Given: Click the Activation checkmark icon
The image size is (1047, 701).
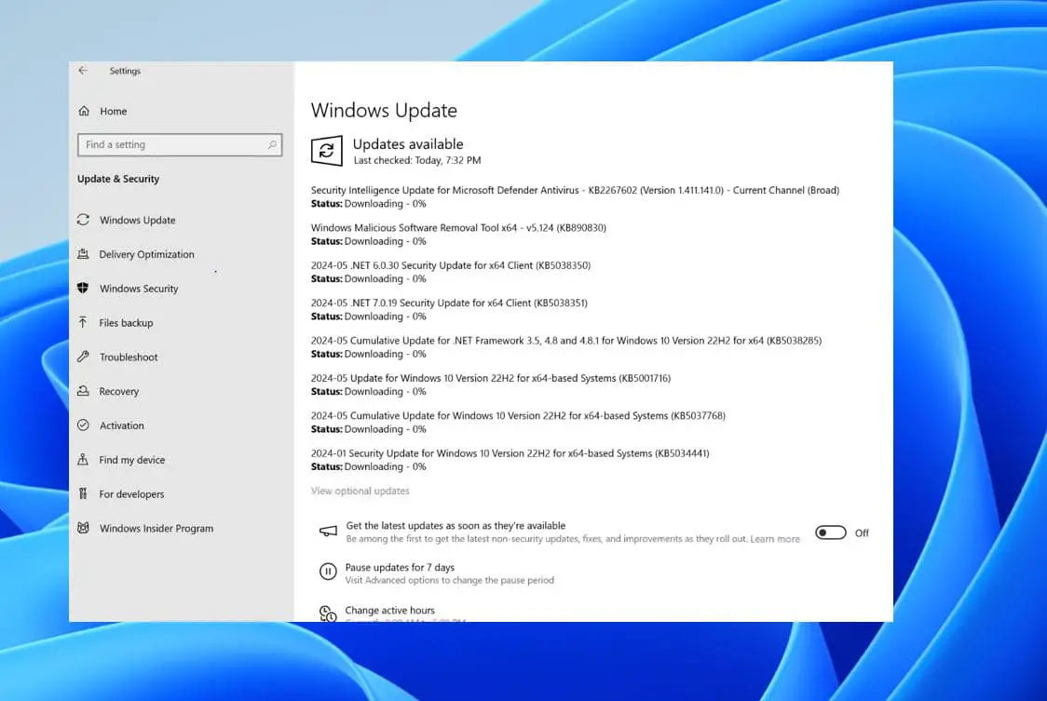Looking at the screenshot, I should (x=84, y=425).
